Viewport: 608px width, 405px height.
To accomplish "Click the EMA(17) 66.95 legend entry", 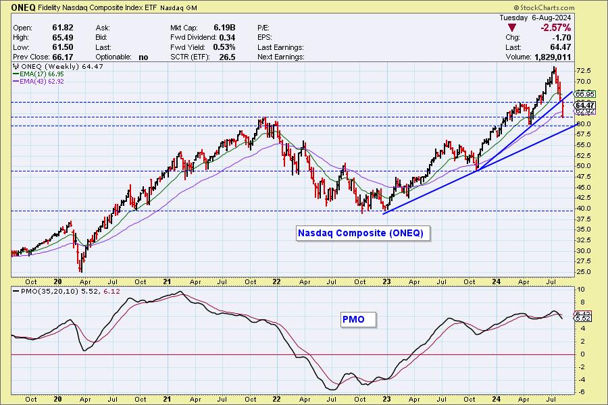I will pos(39,74).
